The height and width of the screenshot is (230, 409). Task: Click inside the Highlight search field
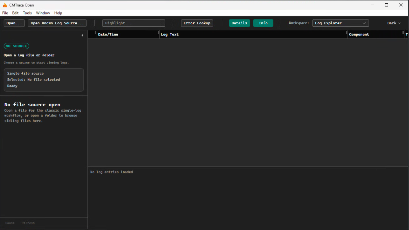133,23
